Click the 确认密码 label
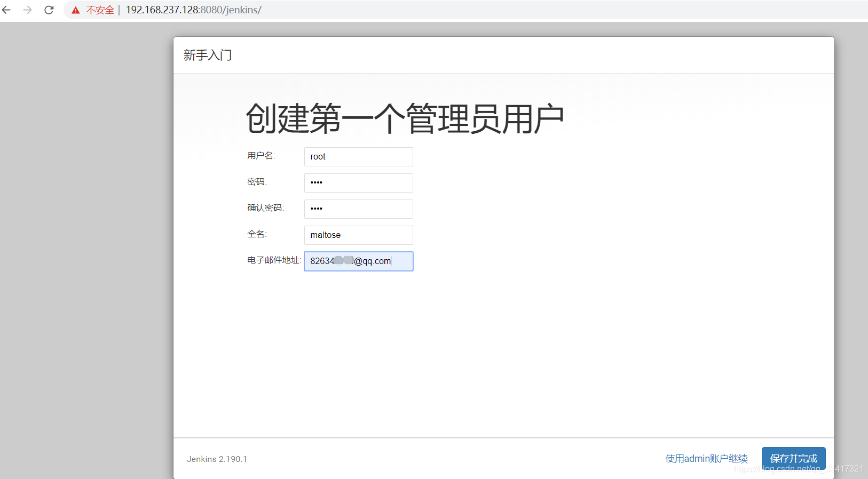 pyautogui.click(x=265, y=208)
